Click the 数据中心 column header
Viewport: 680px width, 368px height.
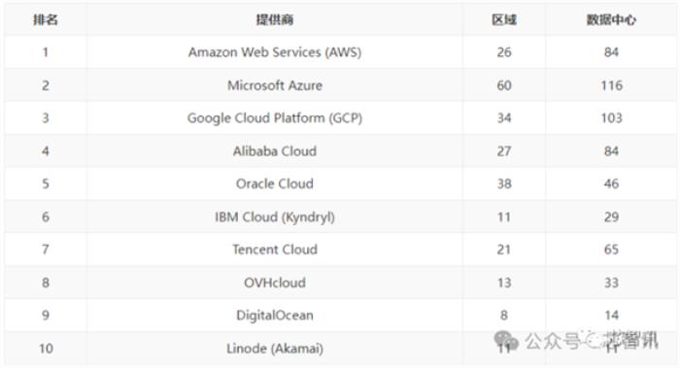(x=611, y=19)
